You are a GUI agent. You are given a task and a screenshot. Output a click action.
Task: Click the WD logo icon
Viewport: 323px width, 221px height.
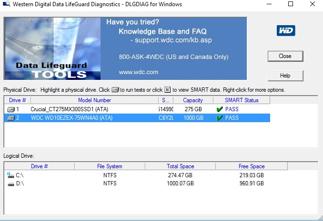point(286,30)
